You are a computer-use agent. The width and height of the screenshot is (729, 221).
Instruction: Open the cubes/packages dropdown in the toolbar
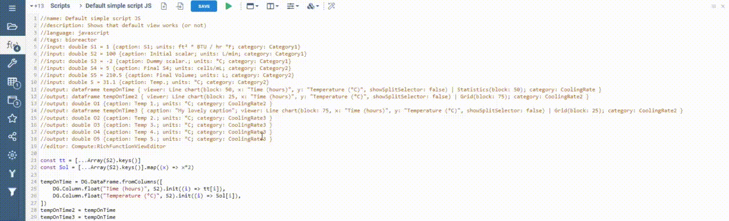(313, 6)
